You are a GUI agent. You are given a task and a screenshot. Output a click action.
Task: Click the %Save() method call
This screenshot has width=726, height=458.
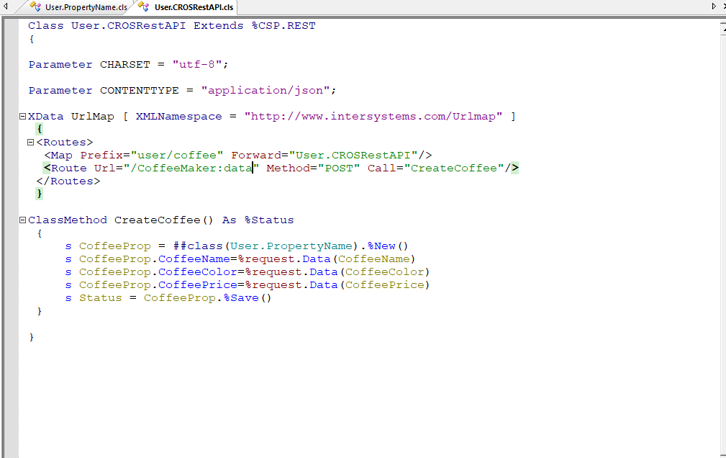click(248, 298)
